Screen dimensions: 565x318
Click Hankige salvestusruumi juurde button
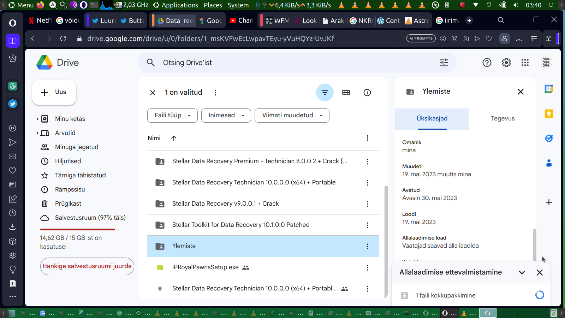[x=87, y=266]
